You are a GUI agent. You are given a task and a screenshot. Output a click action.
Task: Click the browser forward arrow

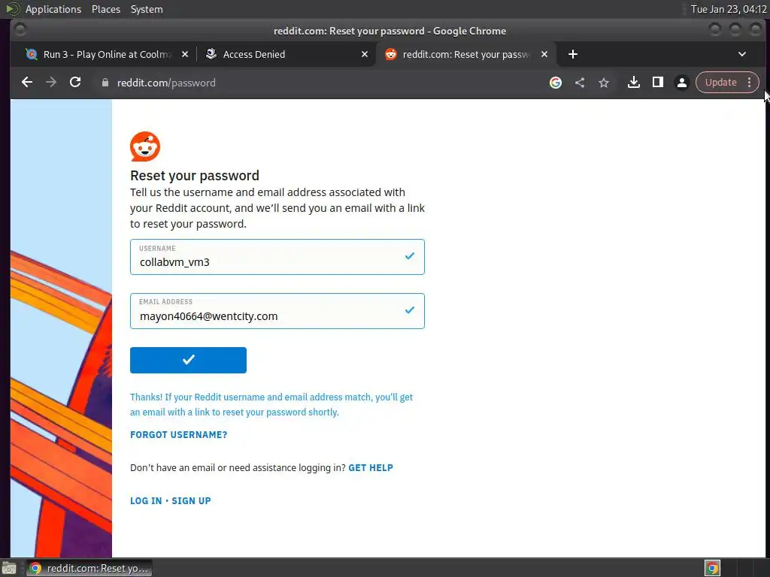pyautogui.click(x=51, y=83)
